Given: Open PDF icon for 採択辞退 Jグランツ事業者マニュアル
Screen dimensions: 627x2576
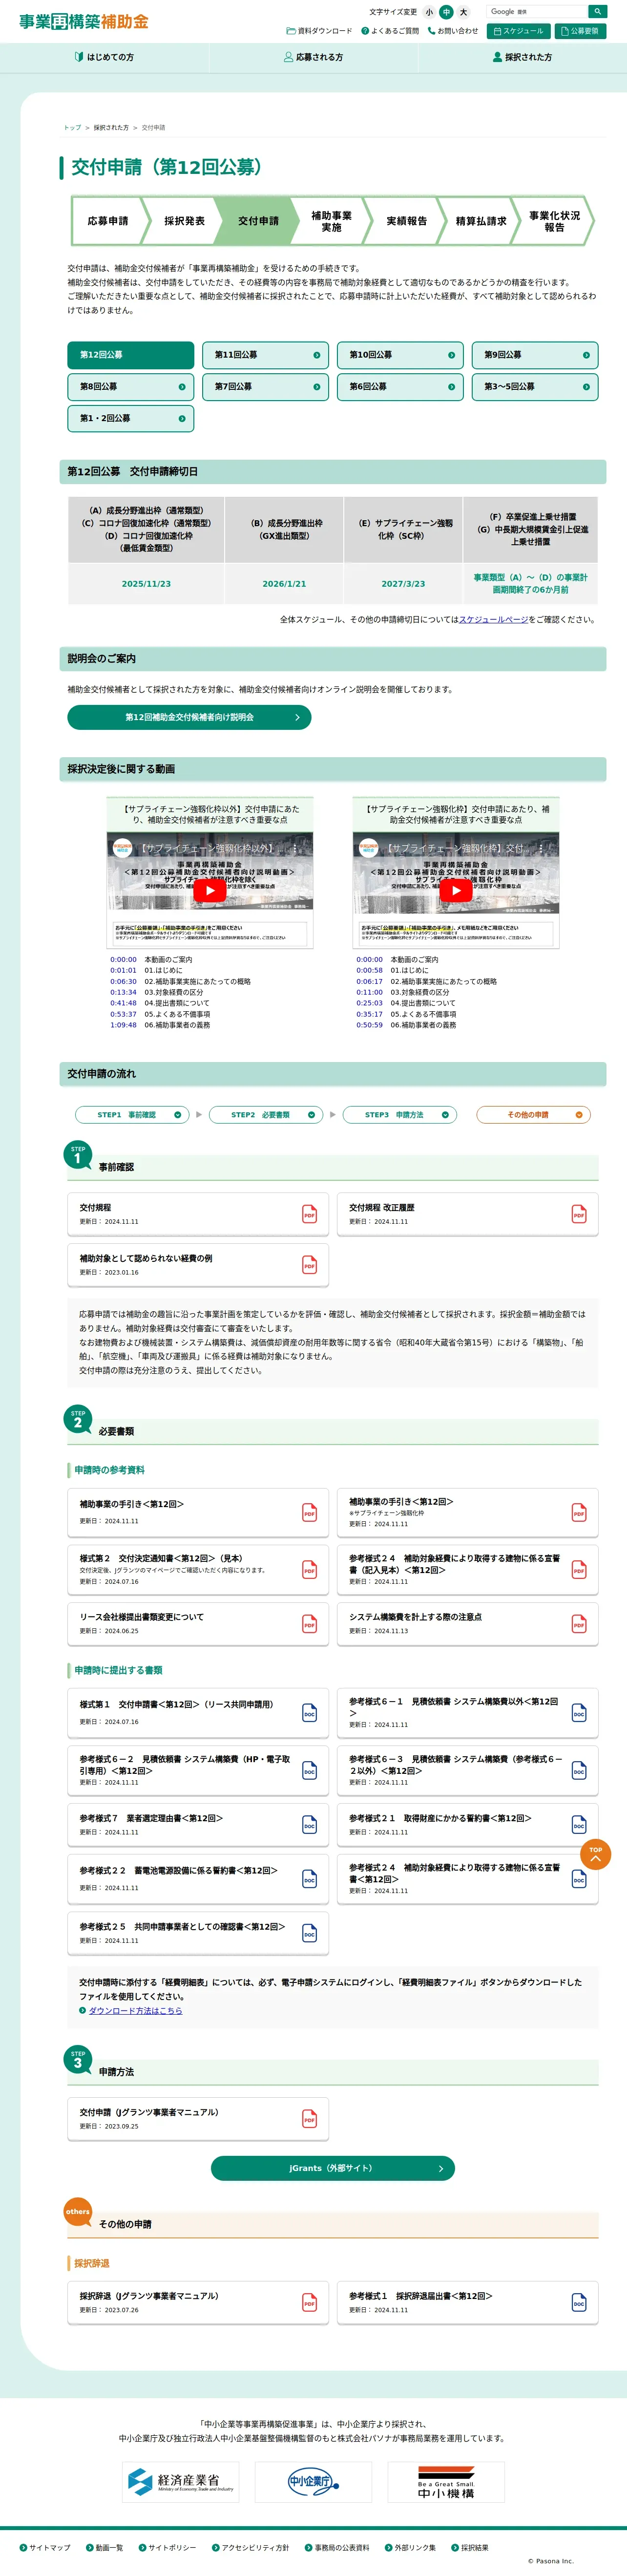Looking at the screenshot, I should pyautogui.click(x=309, y=2303).
